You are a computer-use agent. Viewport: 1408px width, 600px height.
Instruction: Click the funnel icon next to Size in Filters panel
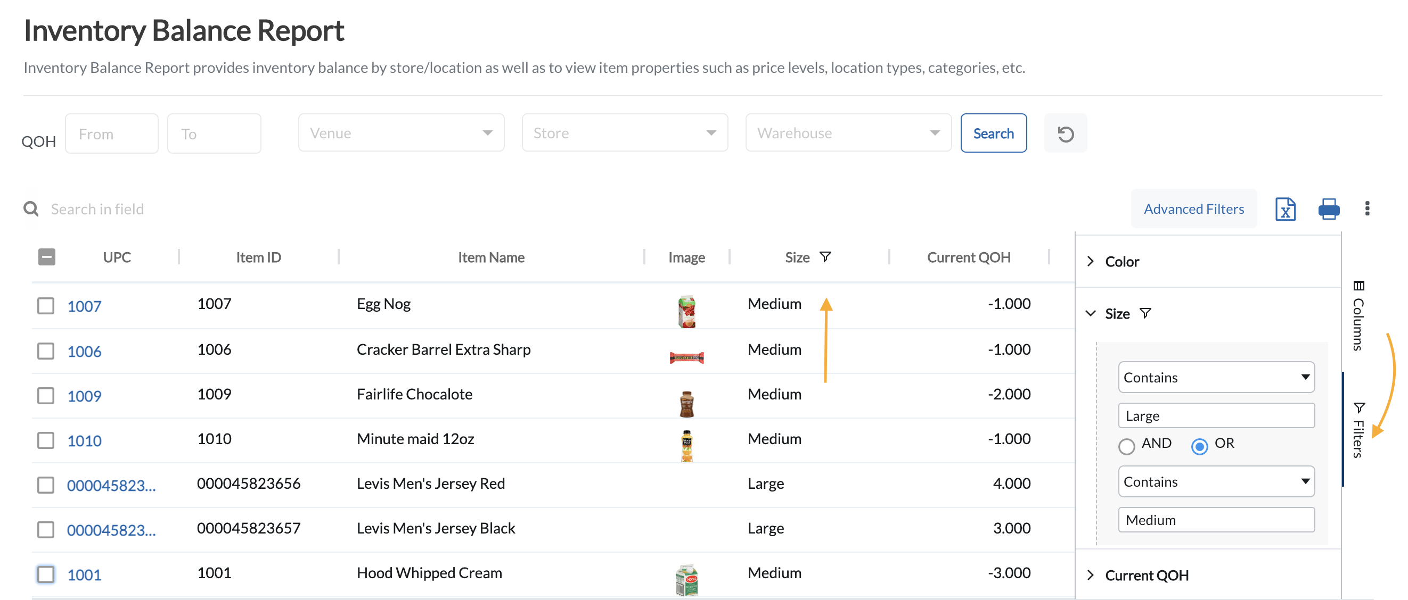[x=1145, y=313]
